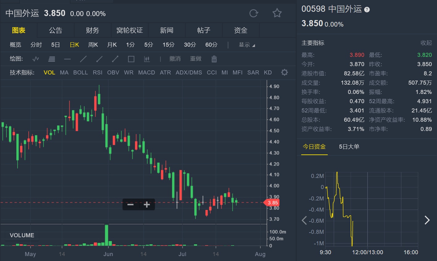
Task: Zoom in chart with plus button
Action: coord(147,204)
